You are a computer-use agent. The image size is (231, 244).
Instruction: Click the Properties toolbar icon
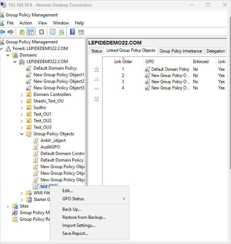point(53,32)
